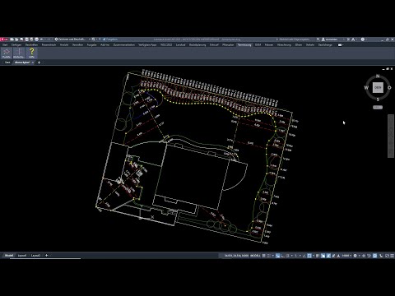Toggle object snap in status bar

[309, 256]
